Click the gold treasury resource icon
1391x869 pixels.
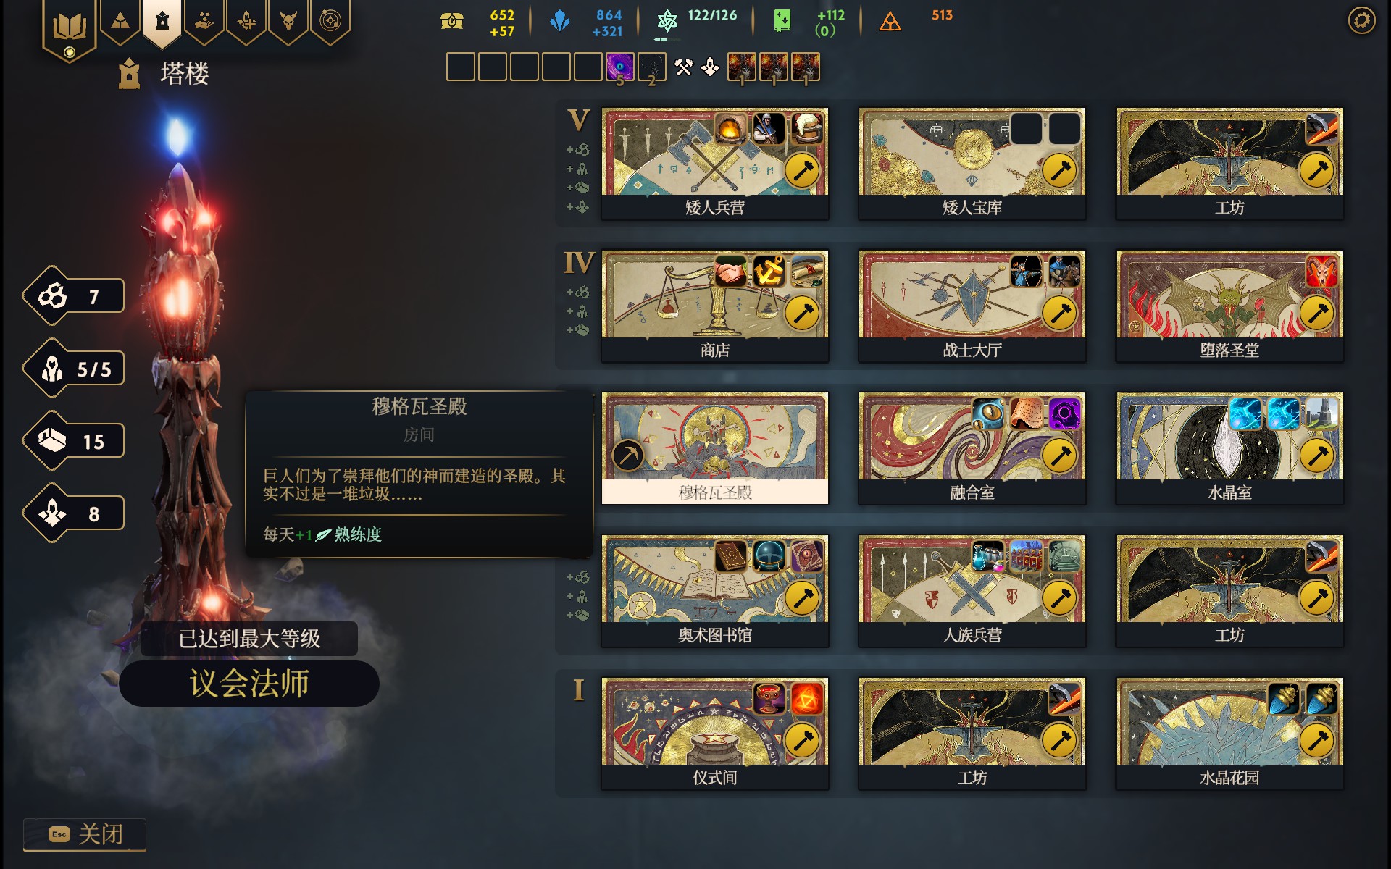[452, 22]
